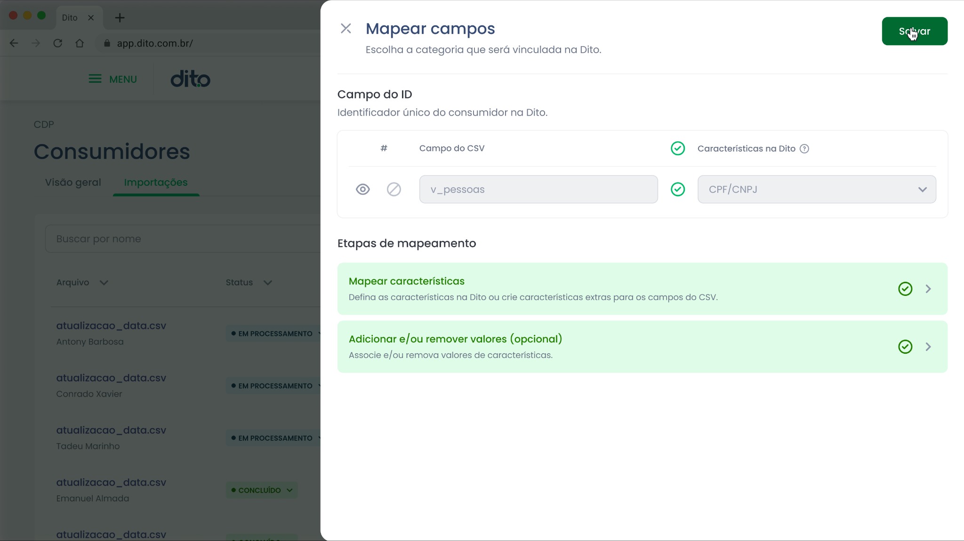Close the Dito browser tab
Screen dimensions: 964x541
(91, 18)
